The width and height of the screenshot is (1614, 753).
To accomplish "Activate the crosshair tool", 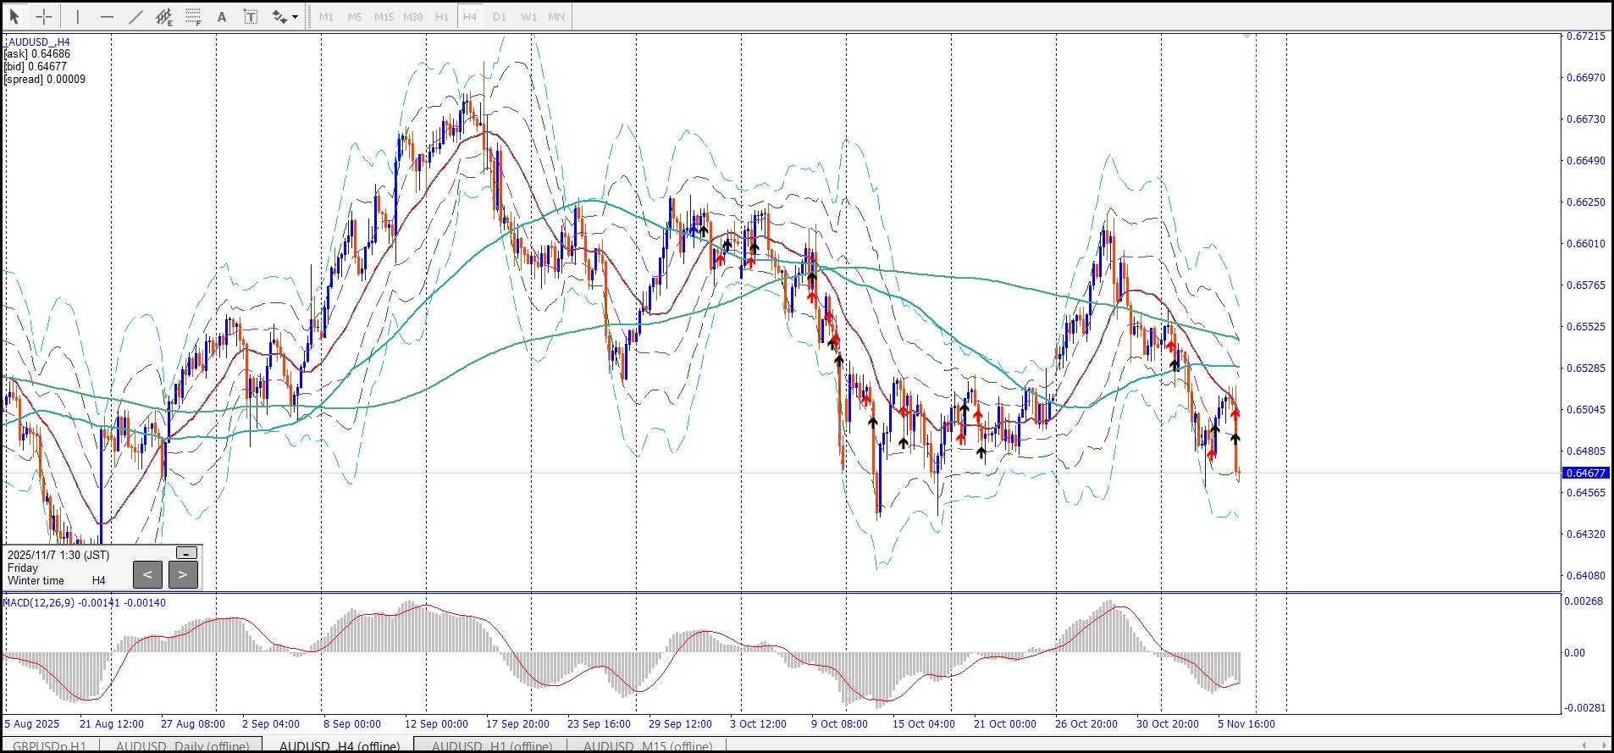I will click(44, 16).
